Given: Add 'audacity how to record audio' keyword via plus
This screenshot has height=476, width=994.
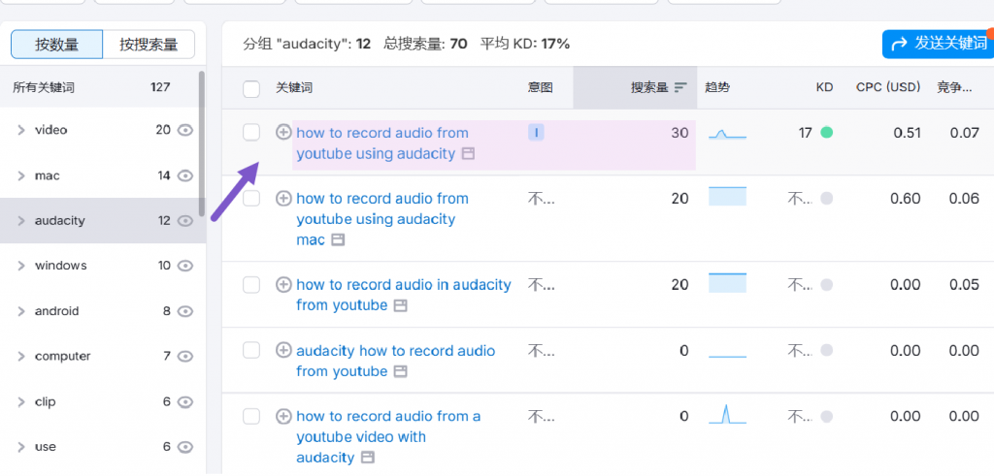Looking at the screenshot, I should pyautogui.click(x=284, y=350).
